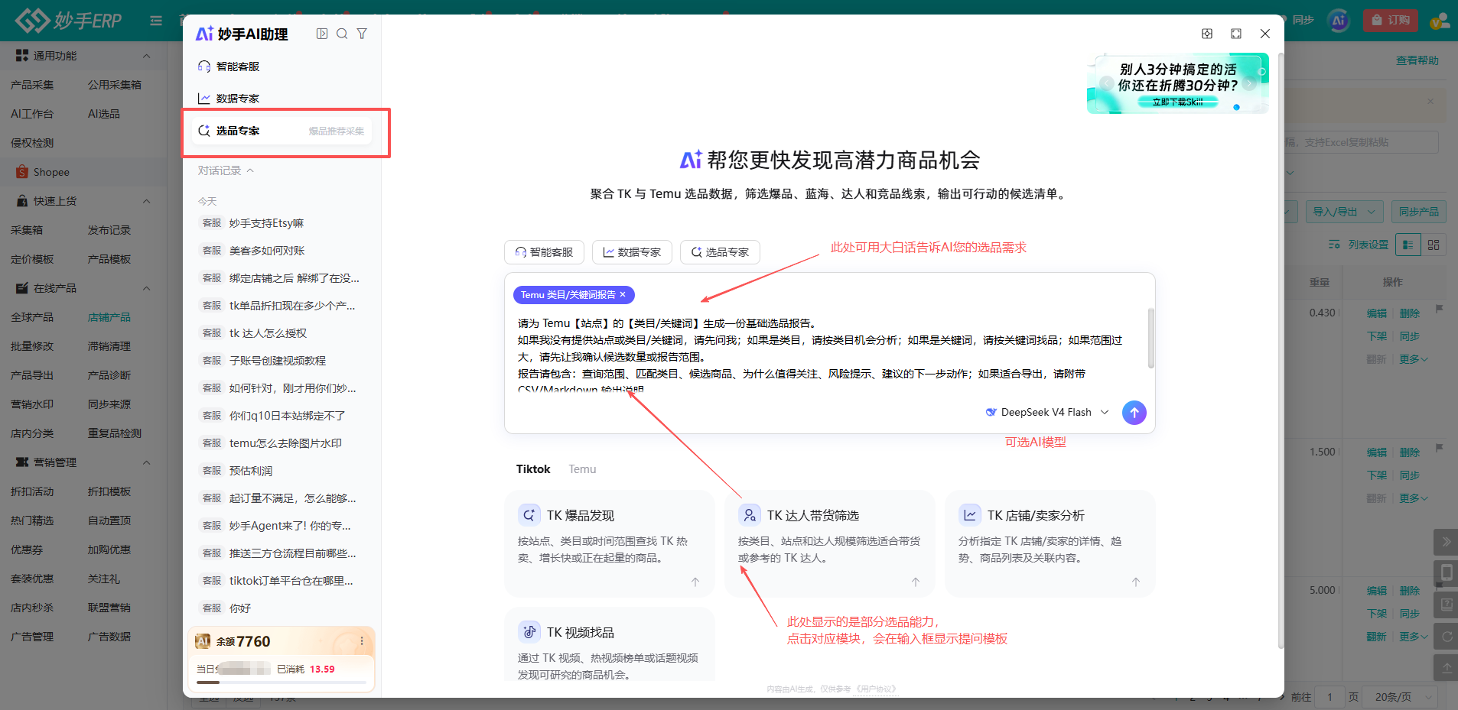Close the orange notice bar in the background page

(1430, 101)
